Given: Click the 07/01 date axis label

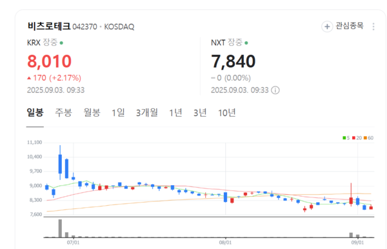Looking at the screenshot, I should click(x=74, y=243).
